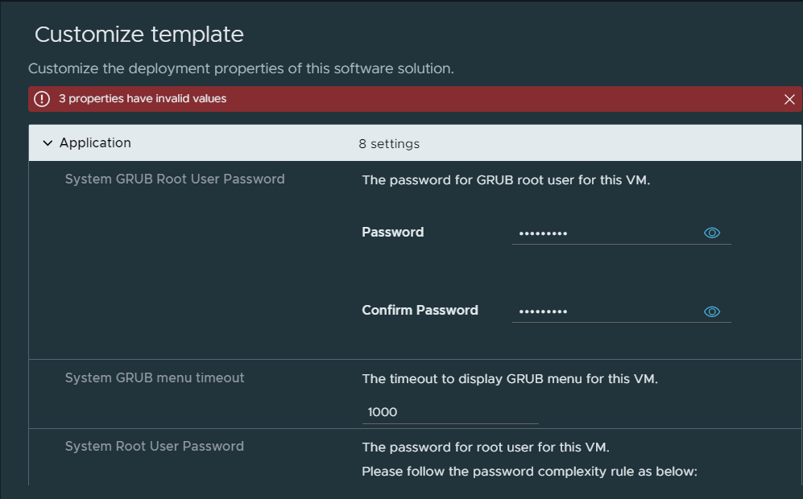Click the warning icon in error banner

click(42, 99)
